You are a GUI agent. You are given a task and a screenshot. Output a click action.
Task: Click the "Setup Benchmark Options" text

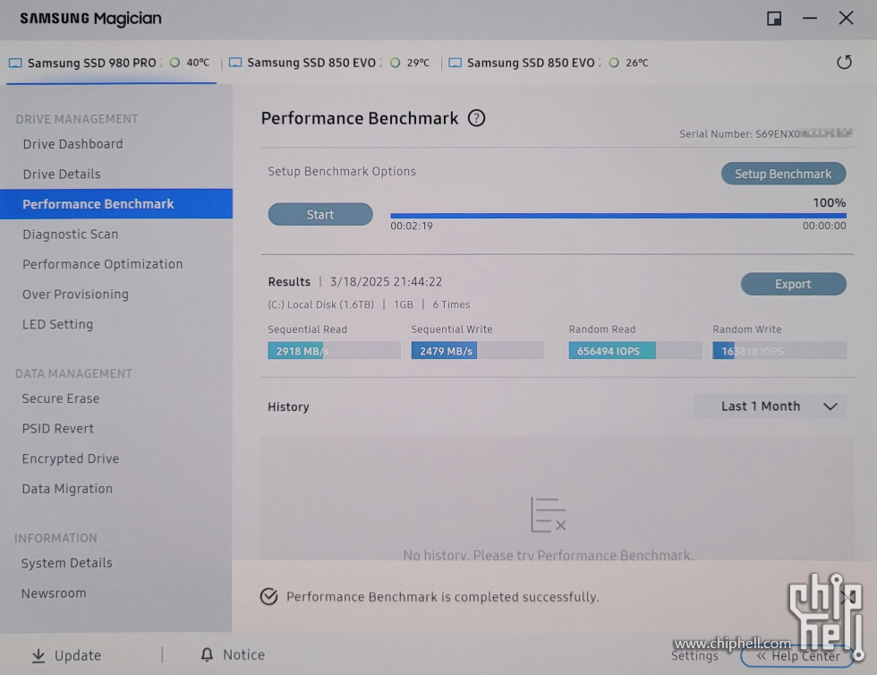342,171
